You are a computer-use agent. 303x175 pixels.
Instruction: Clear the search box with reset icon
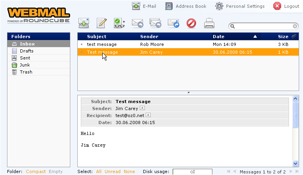[295, 26]
